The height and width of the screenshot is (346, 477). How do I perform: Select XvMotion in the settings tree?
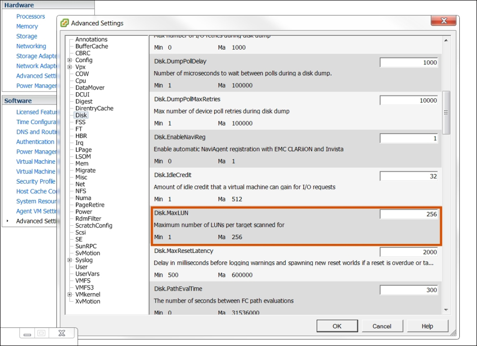click(x=88, y=302)
